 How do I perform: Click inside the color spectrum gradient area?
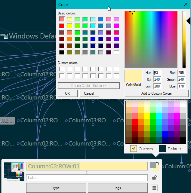(x=151, y=39)
